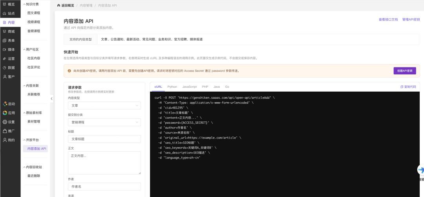Click the home icon beside 返回概览
Screen dimensions: 424x197
58,5
